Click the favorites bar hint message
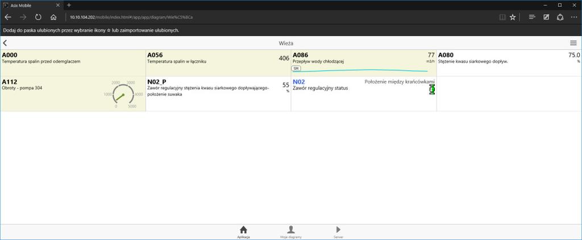Image resolution: width=582 pixels, height=240 pixels. point(91,31)
